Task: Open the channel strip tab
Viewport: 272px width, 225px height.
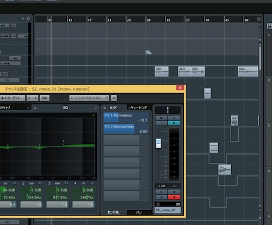Action: 5,108
